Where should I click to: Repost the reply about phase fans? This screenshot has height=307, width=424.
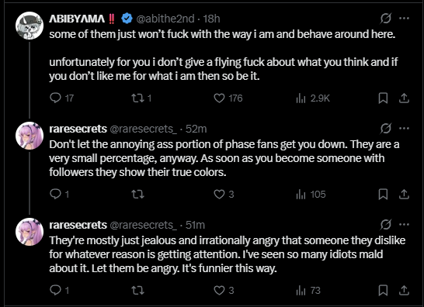pos(137,194)
